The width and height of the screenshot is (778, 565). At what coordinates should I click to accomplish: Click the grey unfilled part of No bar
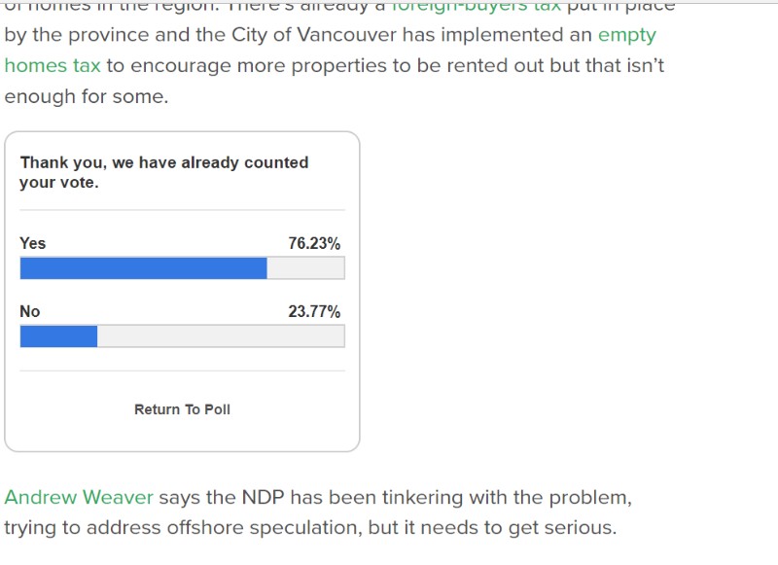(221, 335)
